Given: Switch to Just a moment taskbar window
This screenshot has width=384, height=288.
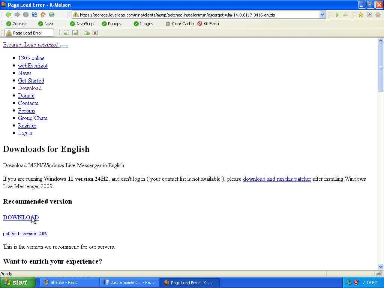Looking at the screenshot, I should pyautogui.click(x=129, y=282).
